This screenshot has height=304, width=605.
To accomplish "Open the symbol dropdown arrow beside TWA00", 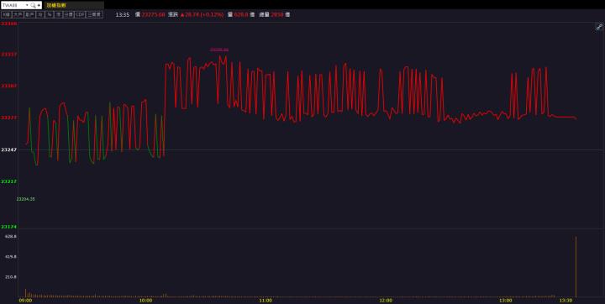I will [x=27, y=5].
